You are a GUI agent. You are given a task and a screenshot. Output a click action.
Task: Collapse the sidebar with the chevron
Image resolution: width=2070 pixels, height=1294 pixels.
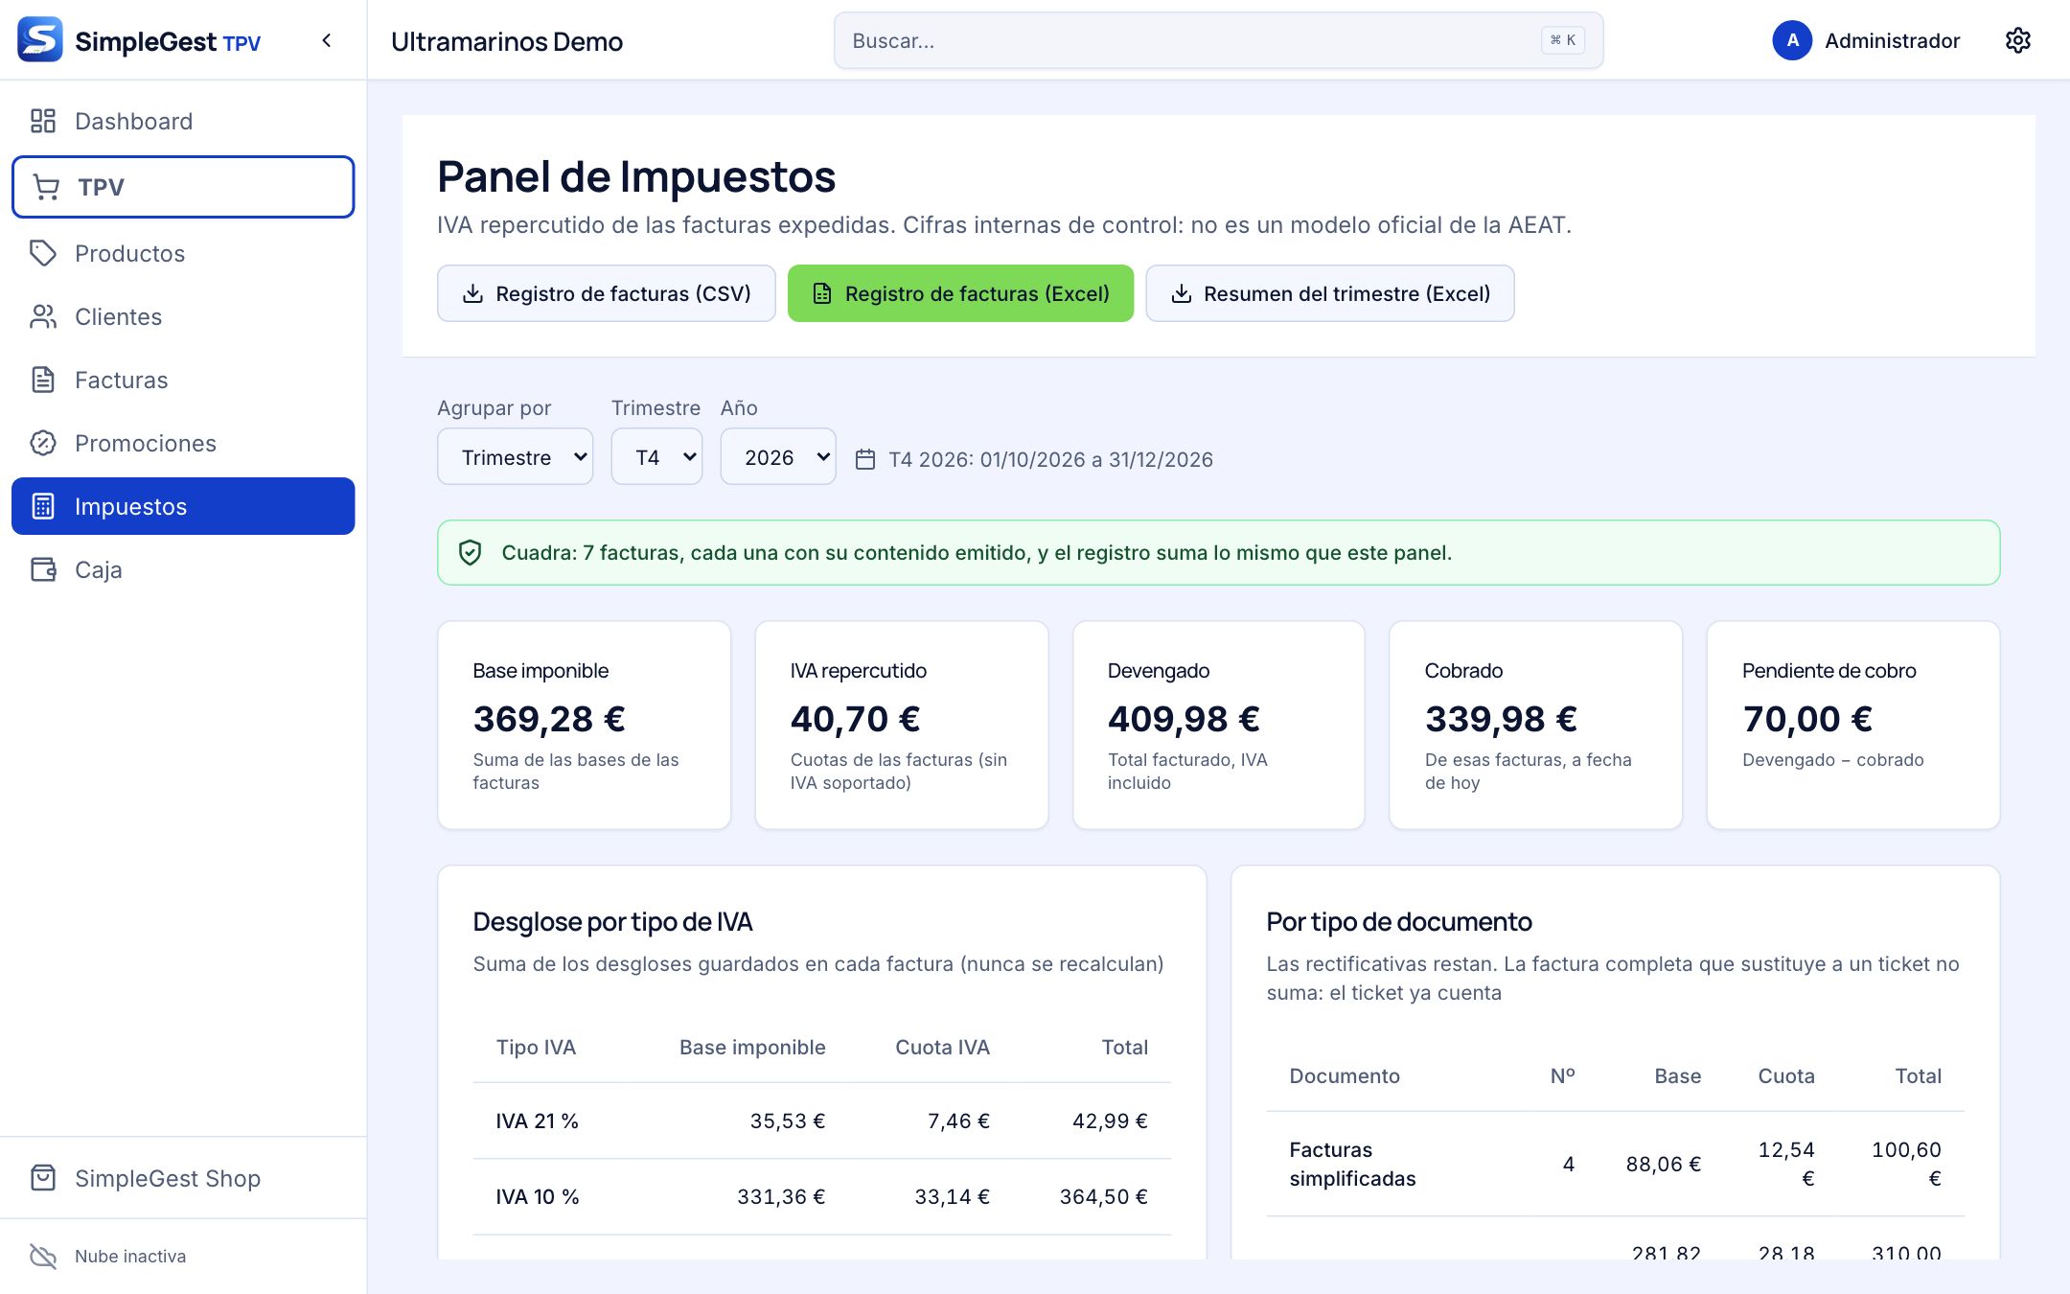coord(327,40)
